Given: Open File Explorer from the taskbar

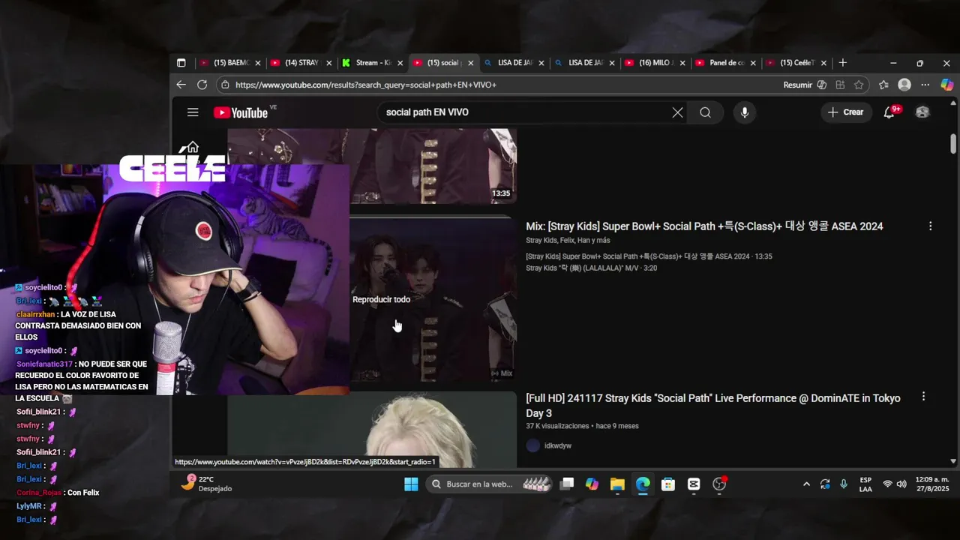Looking at the screenshot, I should [x=617, y=484].
